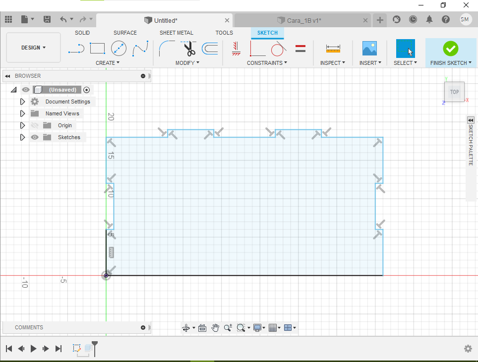This screenshot has height=362, width=478.
Task: Open the Extensions icon in the top bar
Action: pyautogui.click(x=396, y=19)
